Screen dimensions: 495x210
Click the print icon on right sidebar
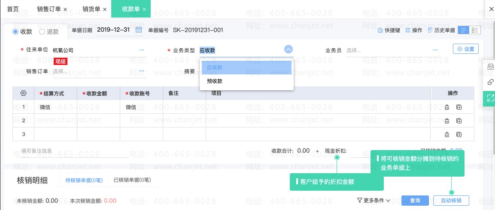pos(490,67)
